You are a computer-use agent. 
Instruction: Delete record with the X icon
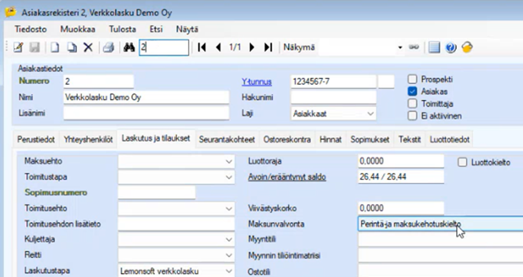[88, 47]
